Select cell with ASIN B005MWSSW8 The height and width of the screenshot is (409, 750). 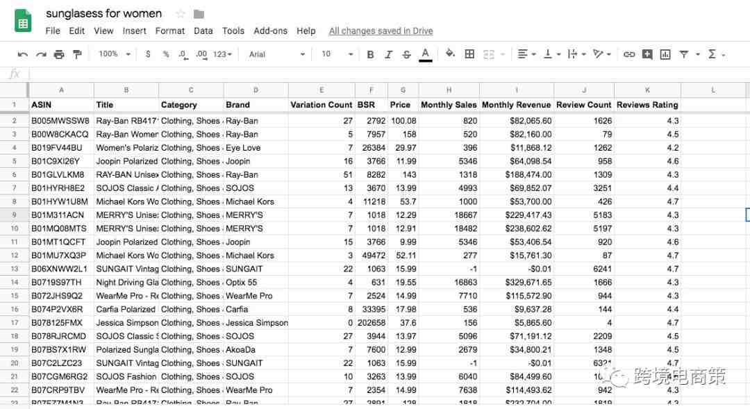coord(61,121)
